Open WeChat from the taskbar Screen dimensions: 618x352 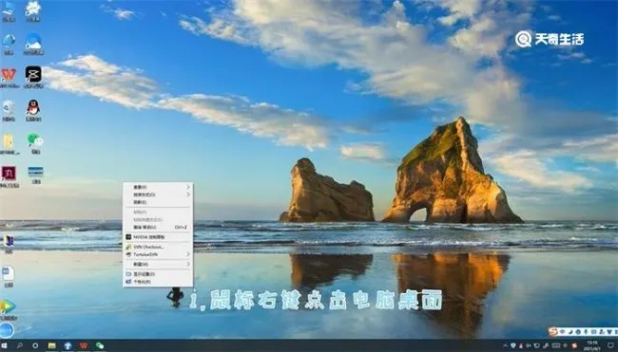tap(100, 345)
